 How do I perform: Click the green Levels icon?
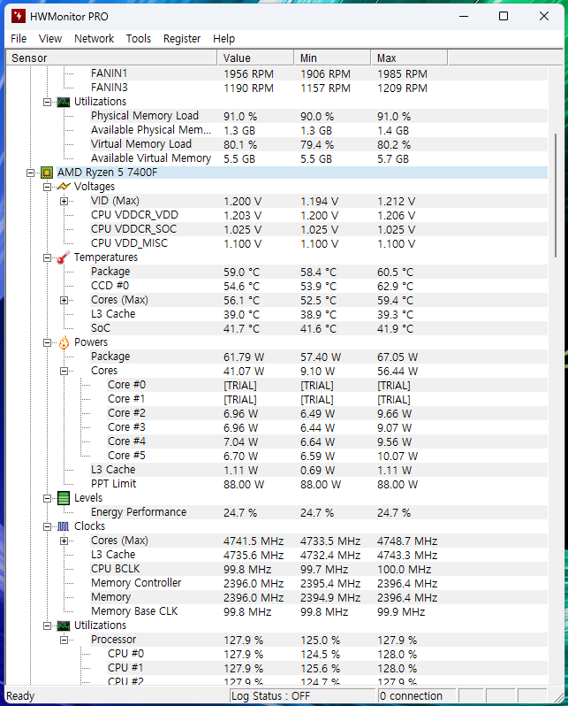[63, 498]
